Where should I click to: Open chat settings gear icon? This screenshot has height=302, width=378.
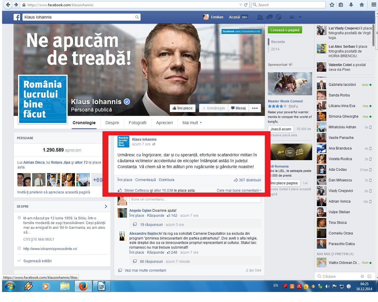click(362, 276)
